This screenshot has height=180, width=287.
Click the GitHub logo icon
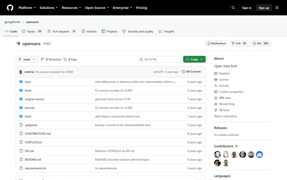coord(10,8)
